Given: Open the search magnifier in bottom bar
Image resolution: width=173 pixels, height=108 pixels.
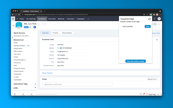Looking at the screenshot, I should pos(161,94).
